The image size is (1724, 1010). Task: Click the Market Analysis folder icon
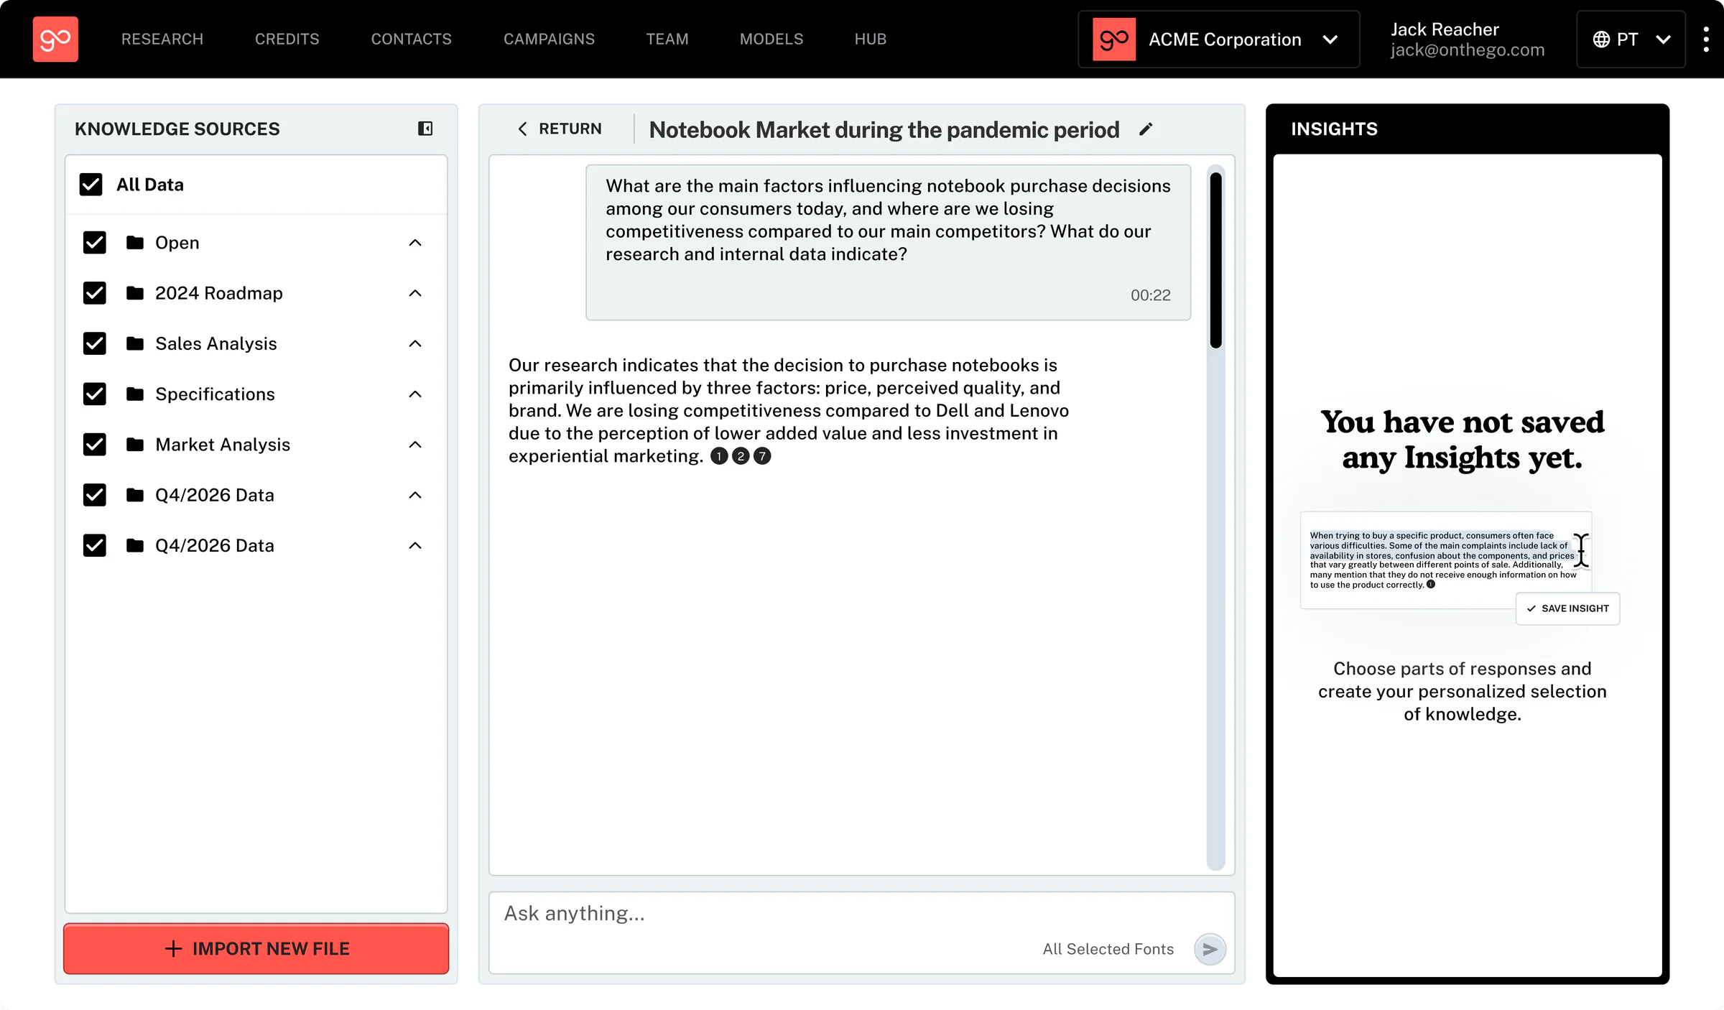[x=134, y=445]
